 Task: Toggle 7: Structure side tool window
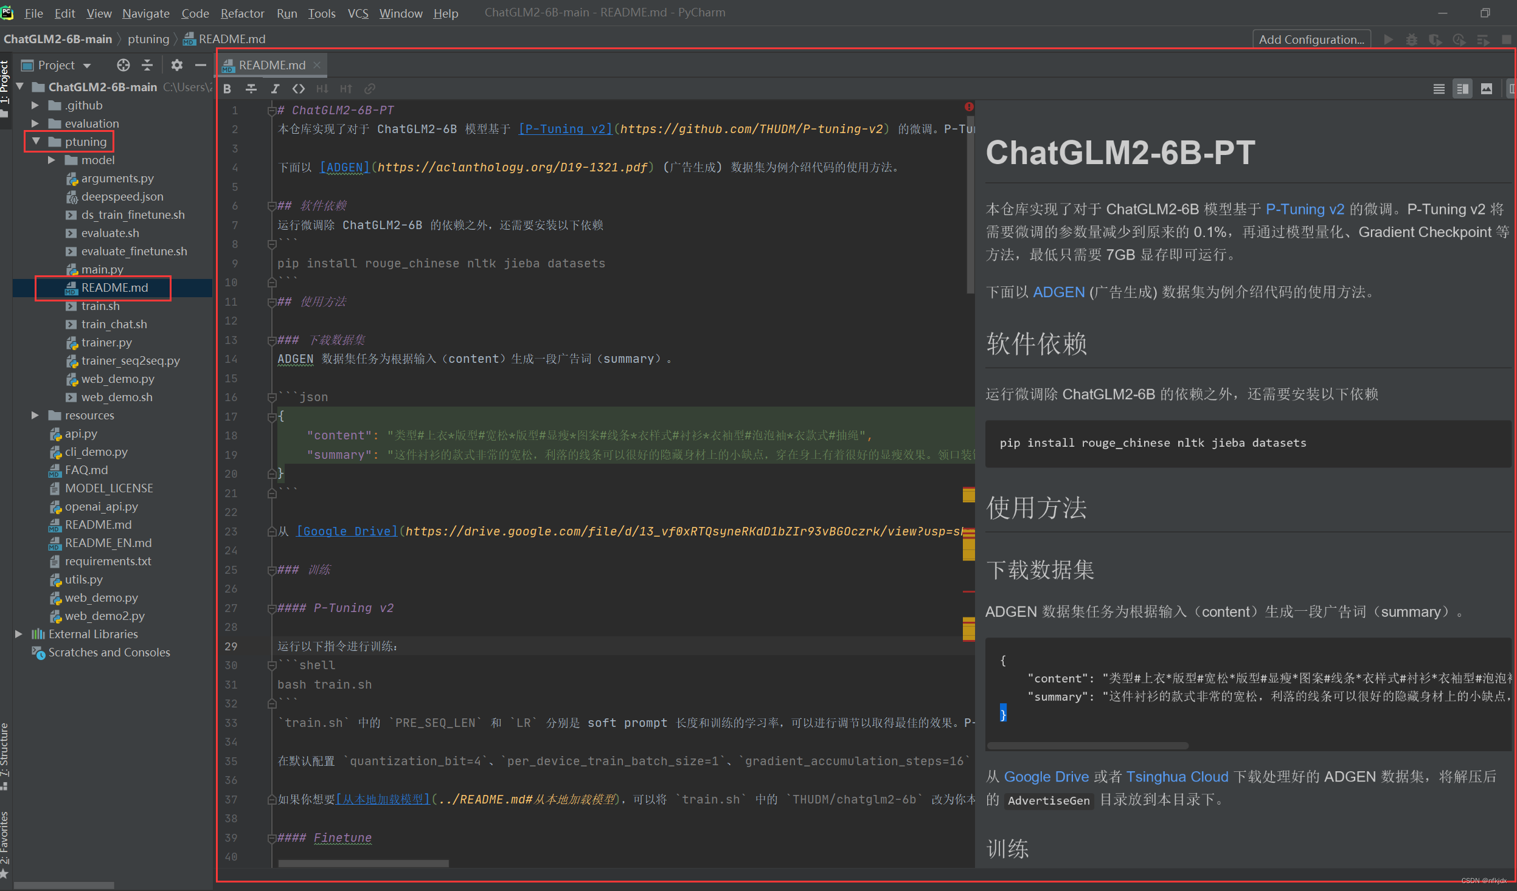point(5,757)
